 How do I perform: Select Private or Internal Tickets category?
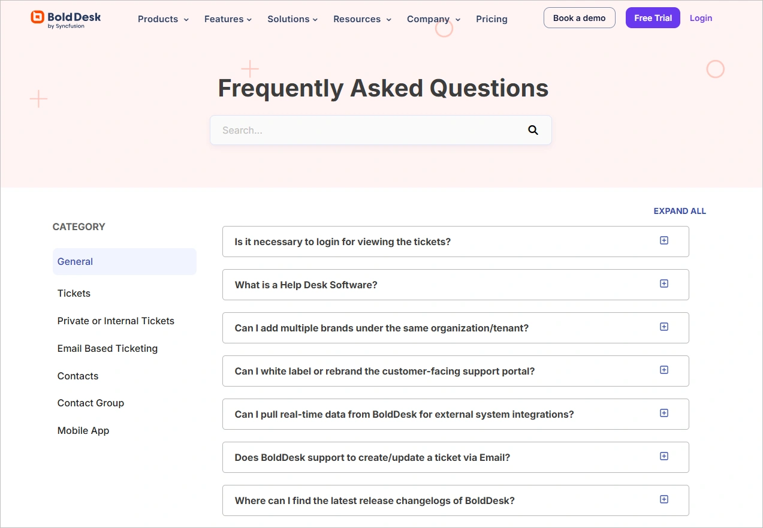(x=116, y=321)
